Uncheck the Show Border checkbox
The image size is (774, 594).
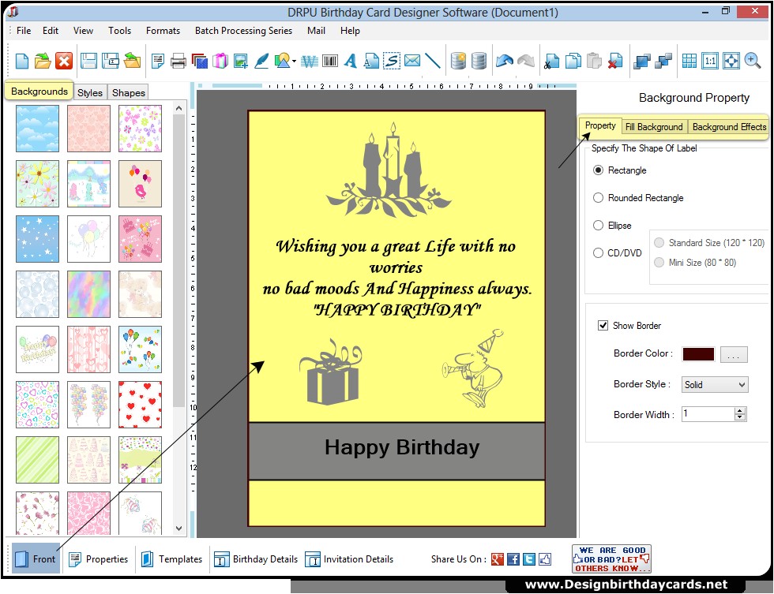[x=603, y=325]
